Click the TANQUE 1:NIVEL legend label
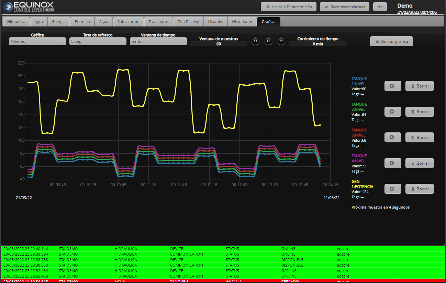Screen dimensions: 446x283 [359, 81]
